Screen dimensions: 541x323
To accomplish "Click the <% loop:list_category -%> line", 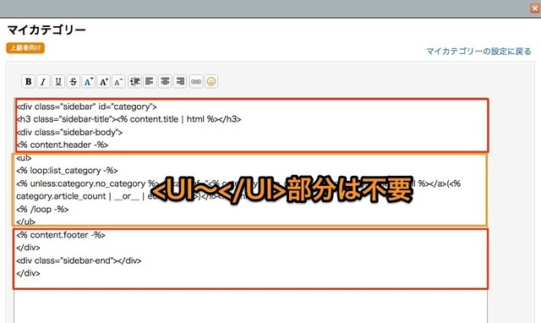I will [x=67, y=171].
